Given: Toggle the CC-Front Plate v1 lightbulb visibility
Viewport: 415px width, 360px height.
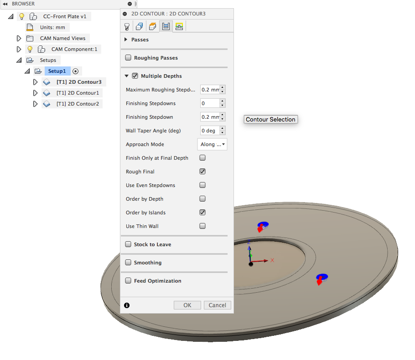Looking at the screenshot, I should tap(21, 16).
